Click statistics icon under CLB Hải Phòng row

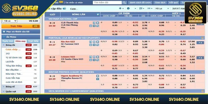point(90,26)
